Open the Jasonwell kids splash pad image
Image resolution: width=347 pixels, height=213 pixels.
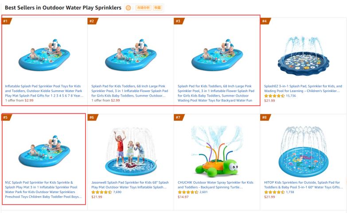(131, 151)
